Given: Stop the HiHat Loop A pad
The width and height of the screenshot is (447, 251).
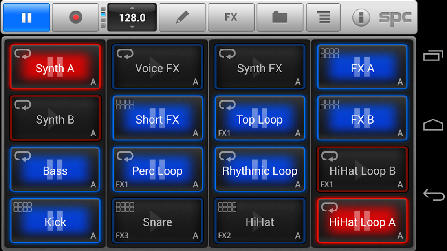Looking at the screenshot, I should point(362,220).
